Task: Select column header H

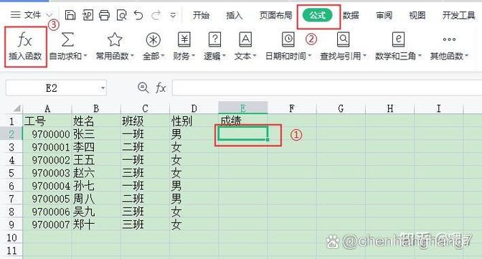Action: coord(389,108)
